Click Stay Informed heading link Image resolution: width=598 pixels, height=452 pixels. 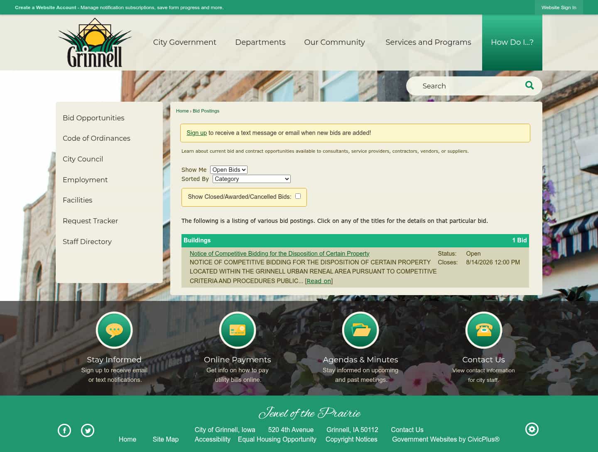(114, 359)
